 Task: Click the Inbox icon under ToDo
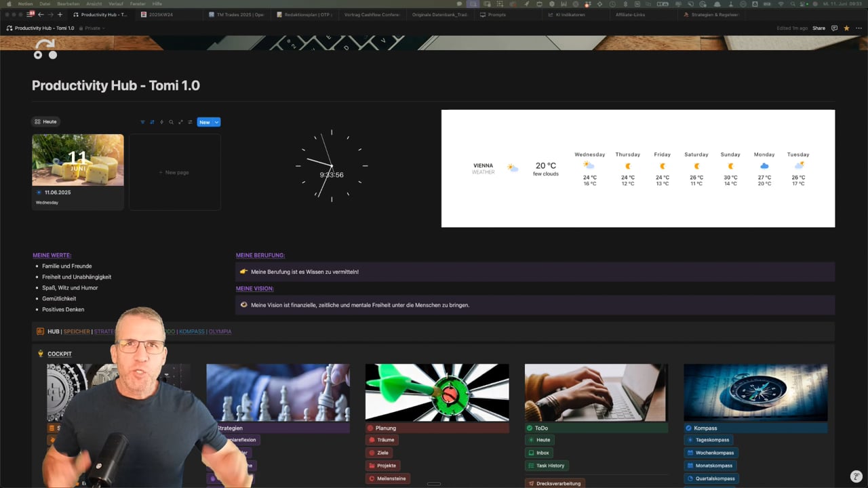click(x=530, y=453)
